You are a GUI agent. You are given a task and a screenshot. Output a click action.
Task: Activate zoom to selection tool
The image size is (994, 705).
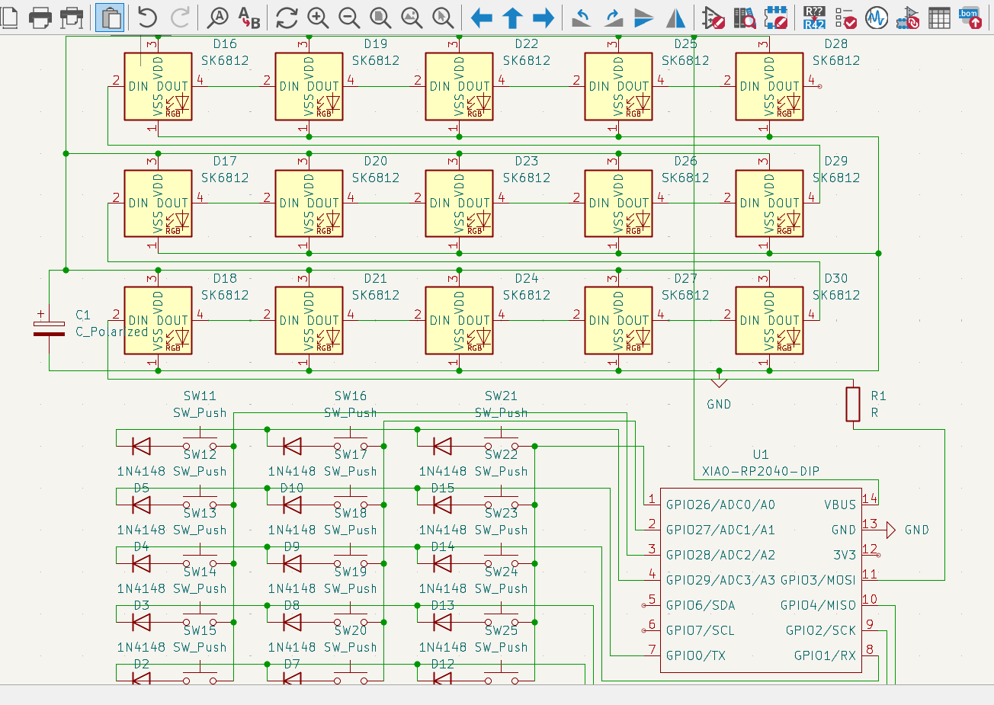pos(443,17)
